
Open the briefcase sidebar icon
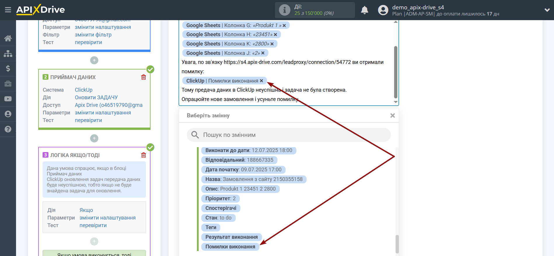pos(8,84)
